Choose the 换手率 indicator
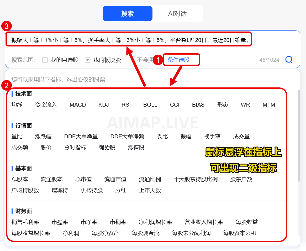The width and height of the screenshot is (306, 251). click(212, 137)
